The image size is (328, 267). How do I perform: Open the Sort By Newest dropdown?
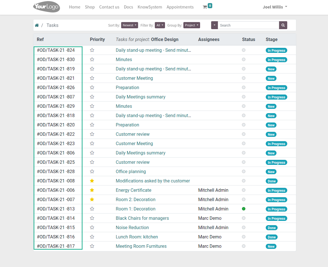(x=129, y=25)
